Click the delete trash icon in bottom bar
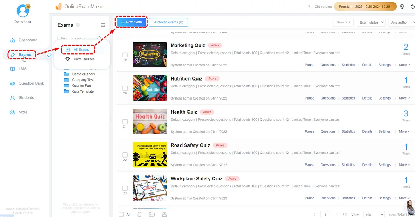415x217 pixels. coord(139,214)
